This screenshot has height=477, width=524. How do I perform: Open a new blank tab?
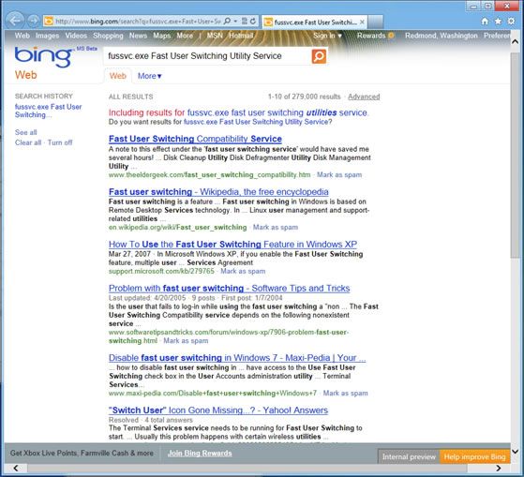tap(376, 22)
